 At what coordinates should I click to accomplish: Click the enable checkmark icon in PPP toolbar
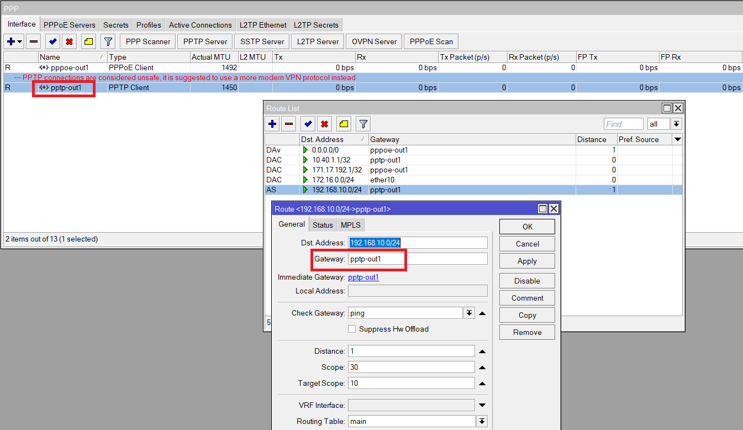tap(52, 41)
